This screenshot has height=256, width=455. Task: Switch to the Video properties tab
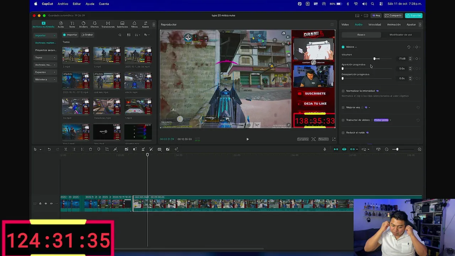coord(345,25)
